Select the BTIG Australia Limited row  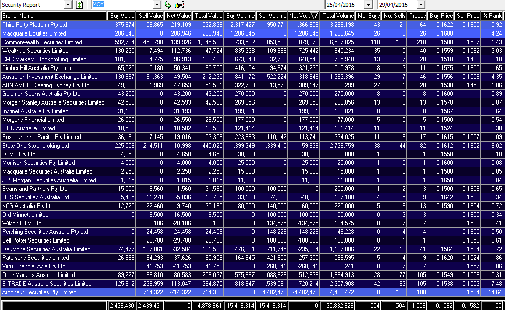tap(252, 128)
